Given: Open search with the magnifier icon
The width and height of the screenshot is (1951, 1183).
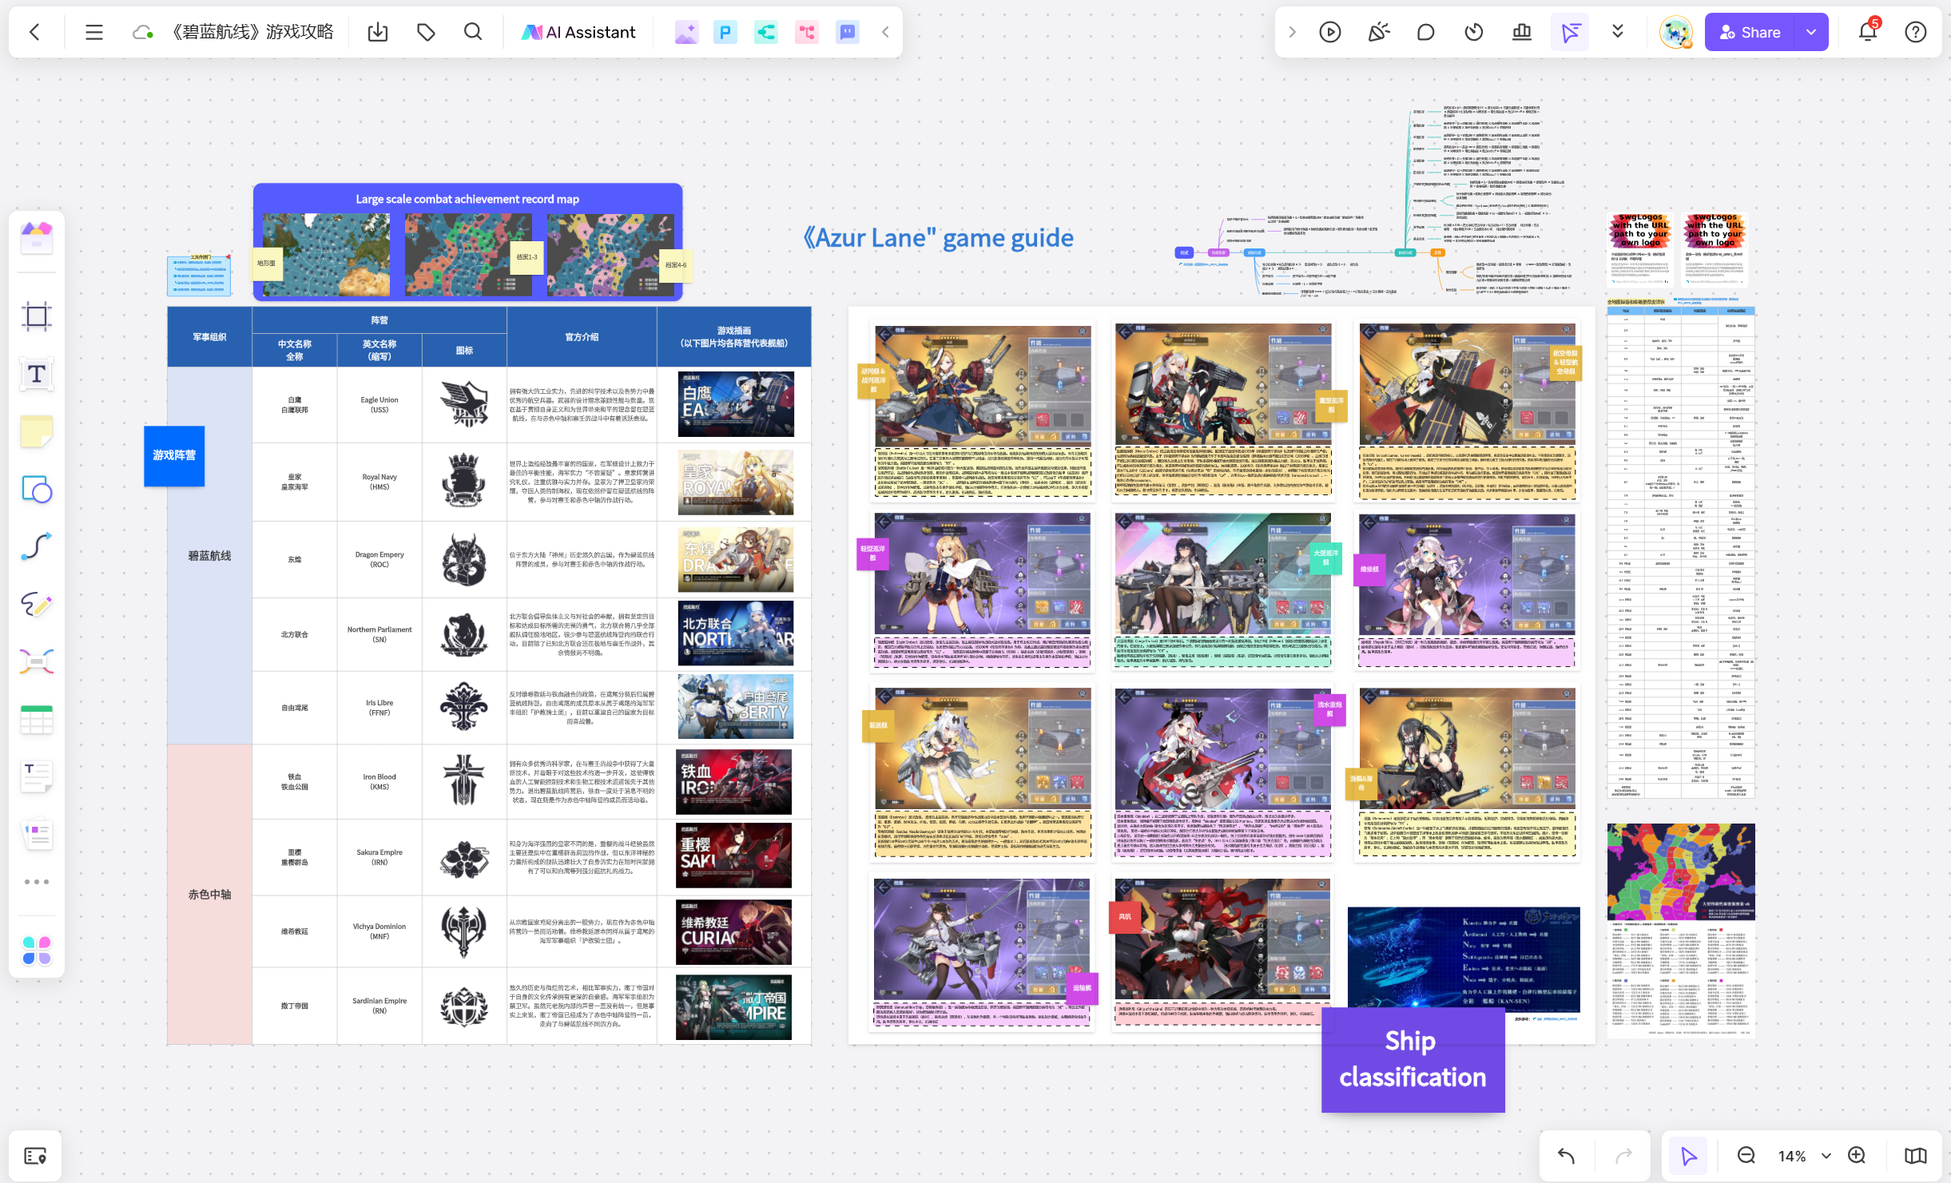Looking at the screenshot, I should pyautogui.click(x=473, y=32).
